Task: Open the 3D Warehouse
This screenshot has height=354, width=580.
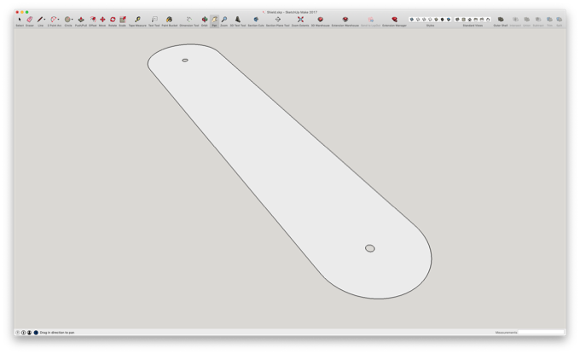Action: 321,20
